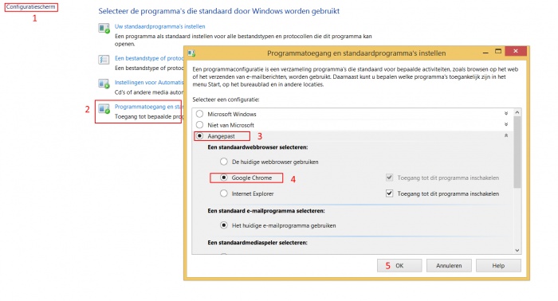The image size is (558, 301).
Task: Confirm with the OK button
Action: pos(399,265)
